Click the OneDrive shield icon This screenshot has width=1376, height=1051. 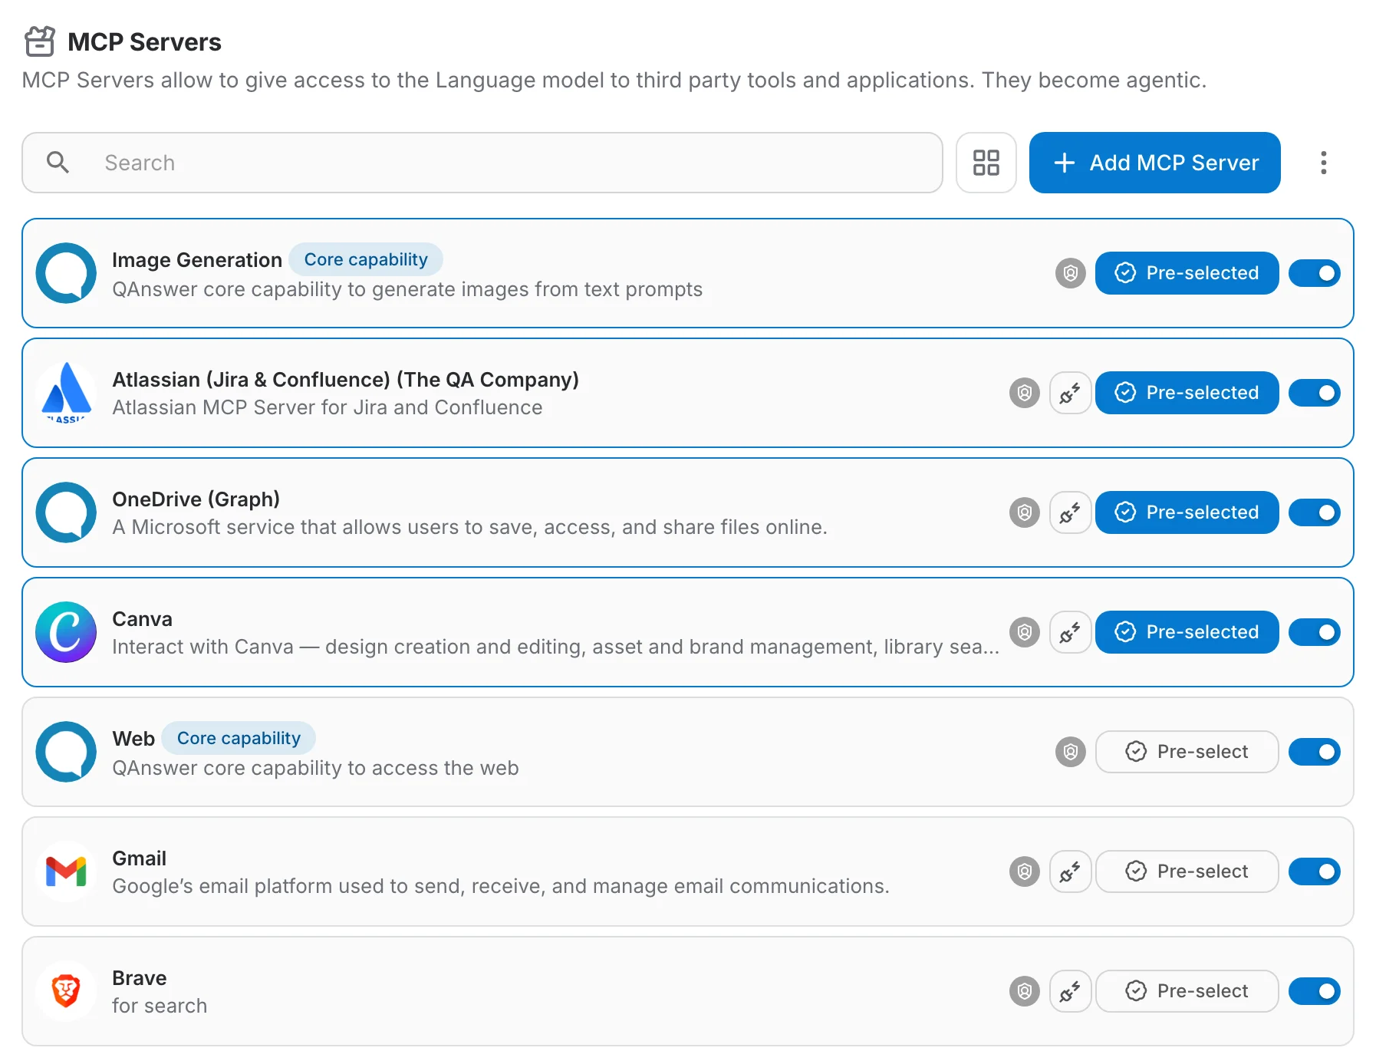[x=1024, y=512]
